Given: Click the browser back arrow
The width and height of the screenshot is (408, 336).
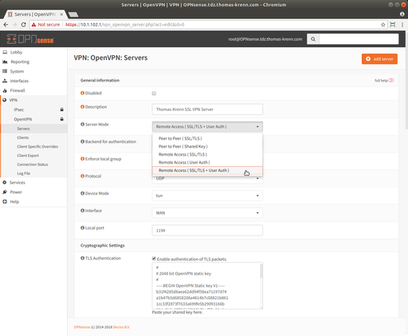Looking at the screenshot, I should coord(6,25).
